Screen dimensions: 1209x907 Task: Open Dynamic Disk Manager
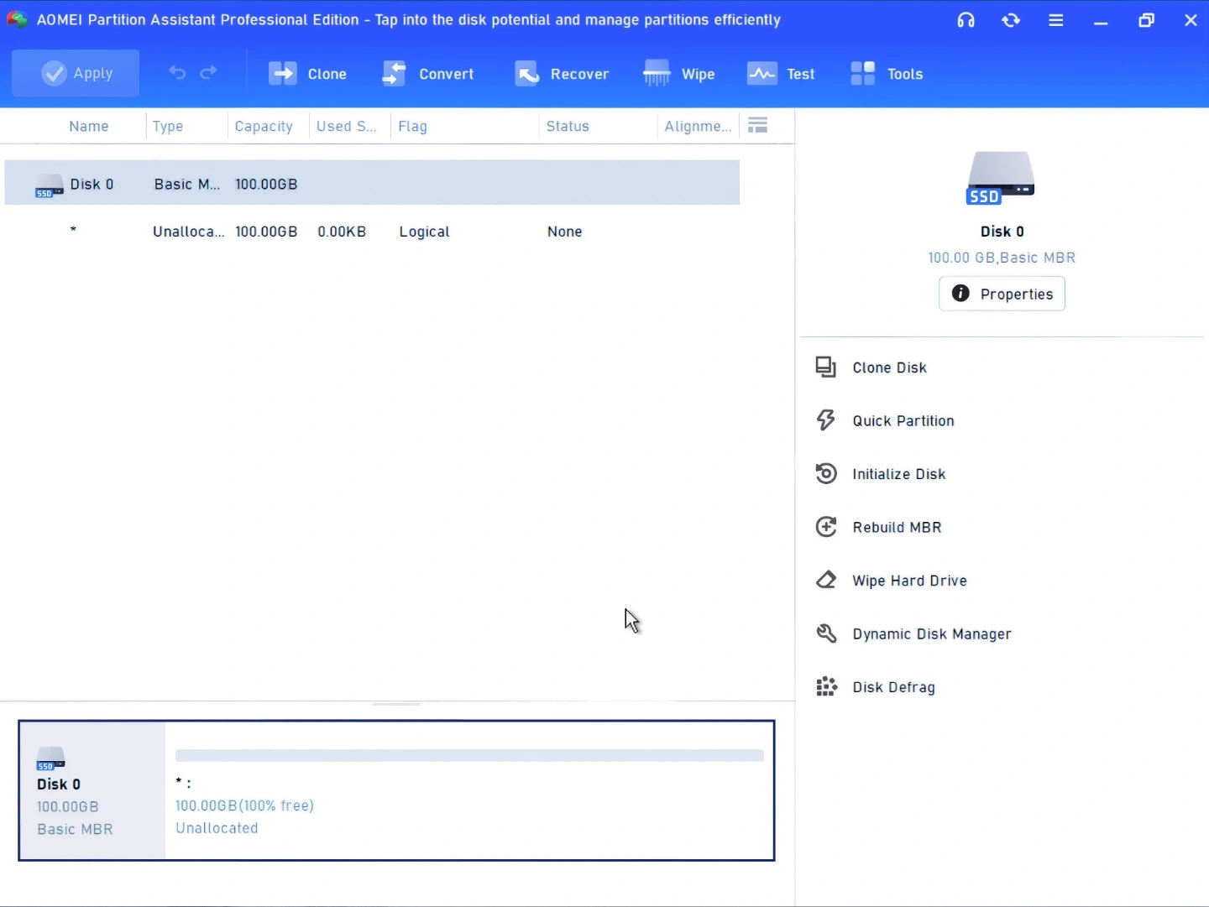click(x=931, y=634)
